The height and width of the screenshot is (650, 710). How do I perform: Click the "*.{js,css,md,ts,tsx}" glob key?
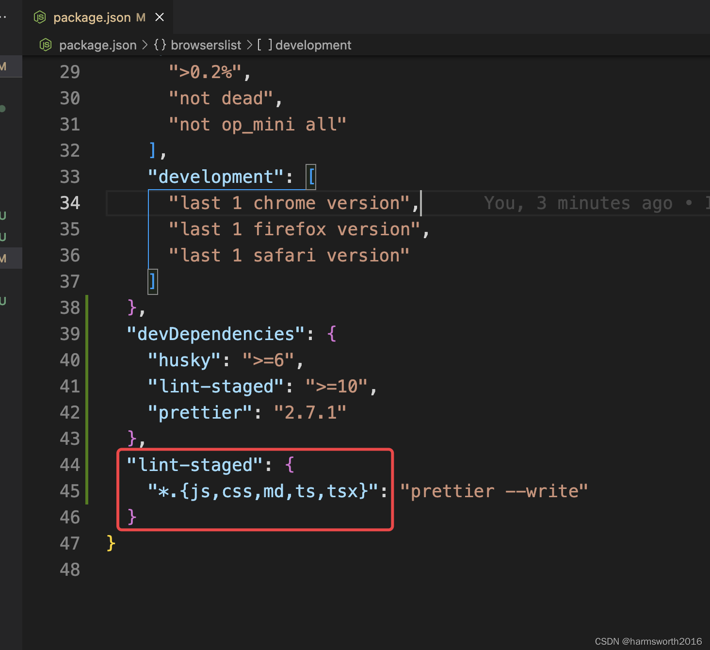pyautogui.click(x=263, y=491)
